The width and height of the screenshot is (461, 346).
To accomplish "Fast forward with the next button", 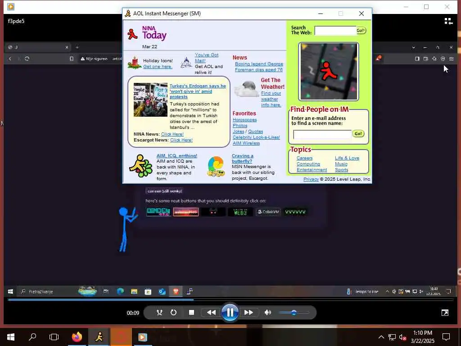I will pyautogui.click(x=249, y=313).
